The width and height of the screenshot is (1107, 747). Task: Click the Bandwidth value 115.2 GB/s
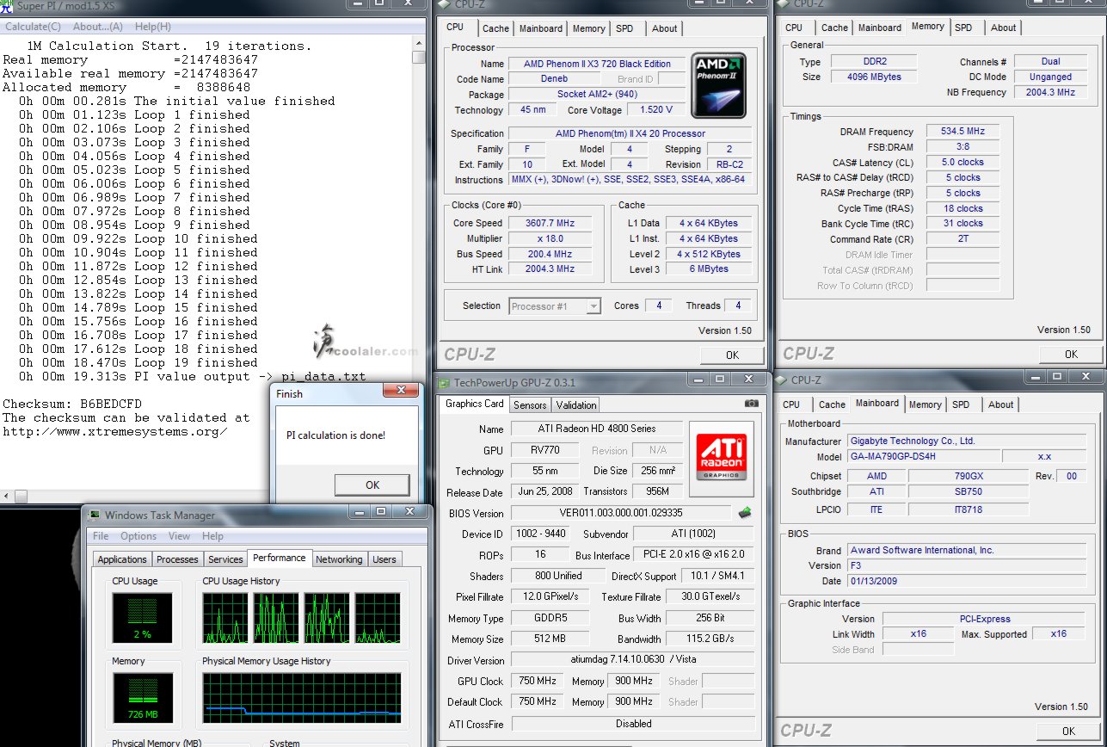click(x=710, y=639)
